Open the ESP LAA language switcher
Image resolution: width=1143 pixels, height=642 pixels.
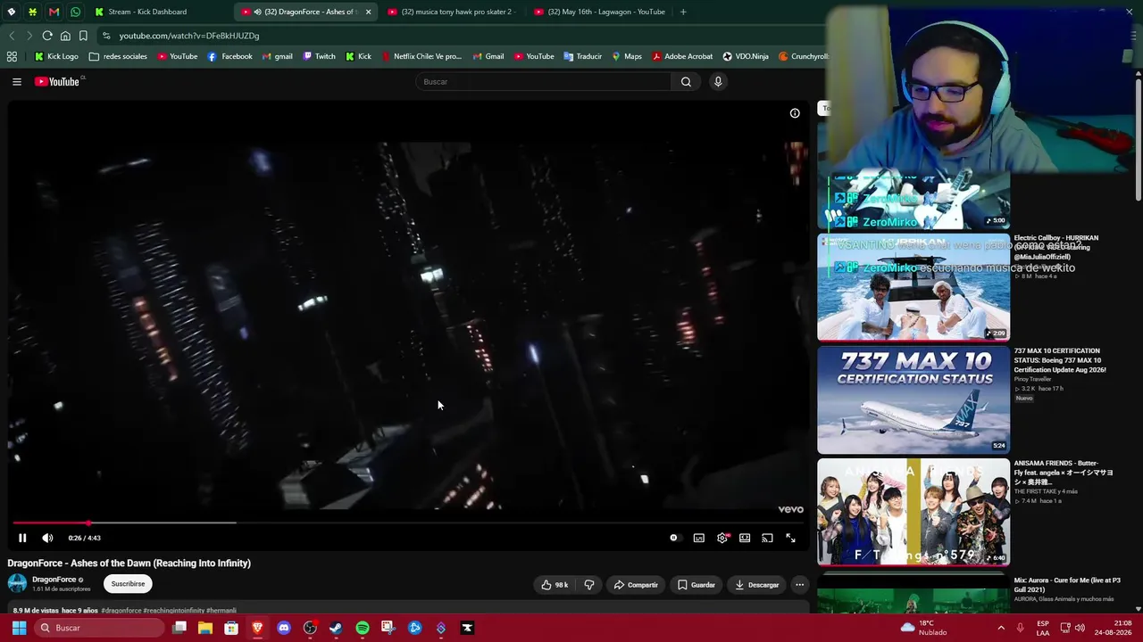1043,628
